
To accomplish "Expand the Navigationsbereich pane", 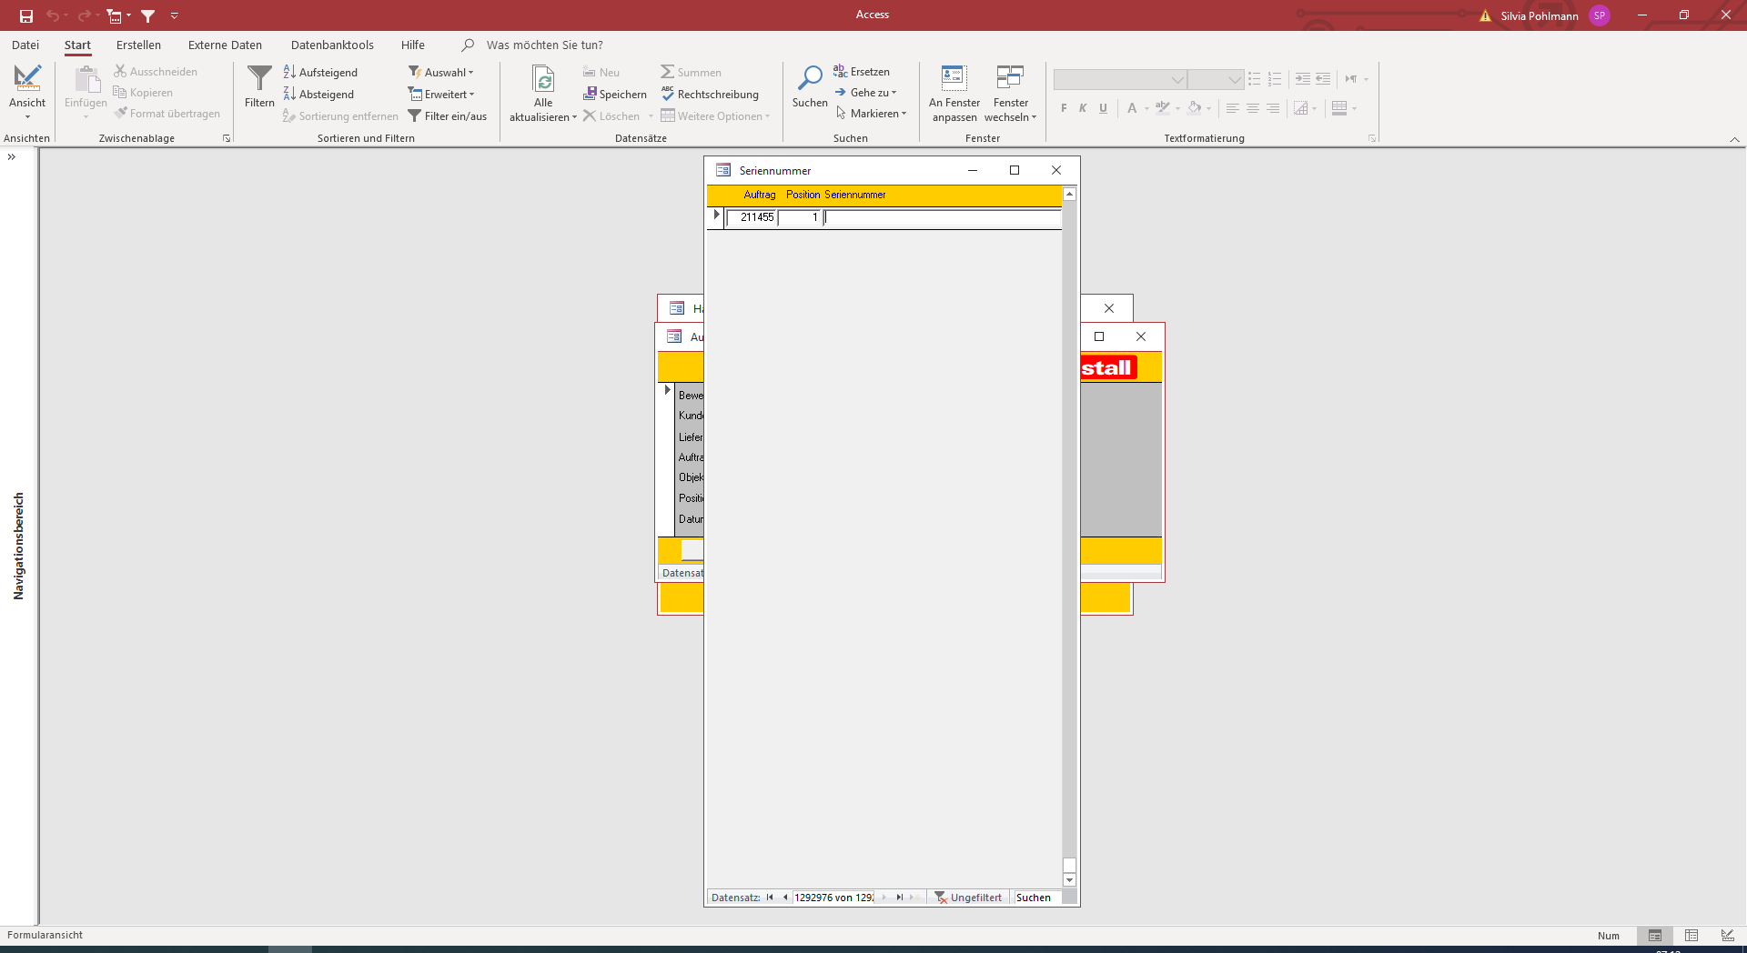I will (12, 157).
